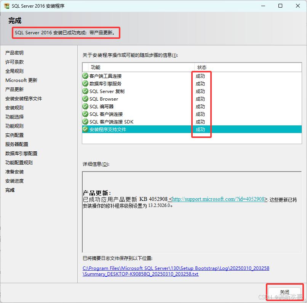Click green check icon for SQL Browser
This screenshot has height=303, width=307.
85,99
